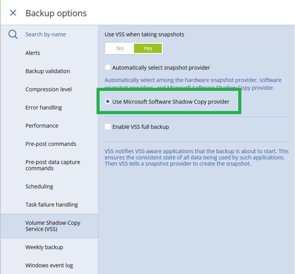
Task: Open Task failure handling settings
Action: click(x=51, y=205)
